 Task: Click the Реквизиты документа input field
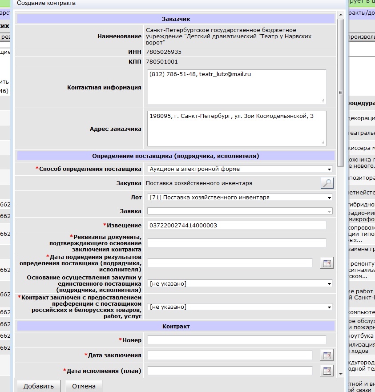tap(237, 243)
